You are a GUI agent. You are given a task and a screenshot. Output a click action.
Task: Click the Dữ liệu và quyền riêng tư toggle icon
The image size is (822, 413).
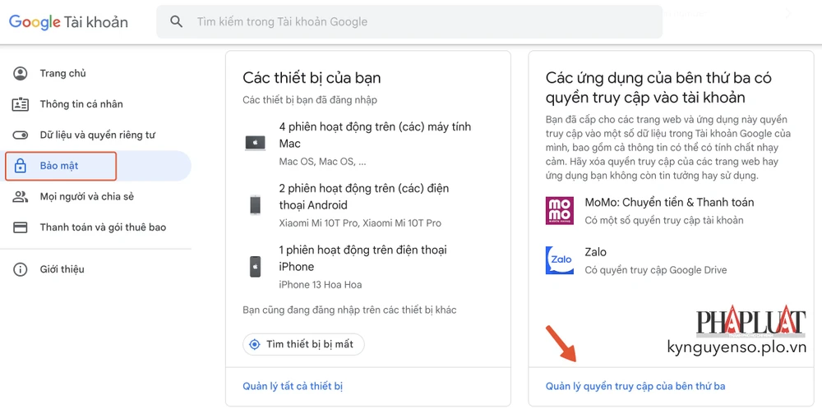click(21, 135)
